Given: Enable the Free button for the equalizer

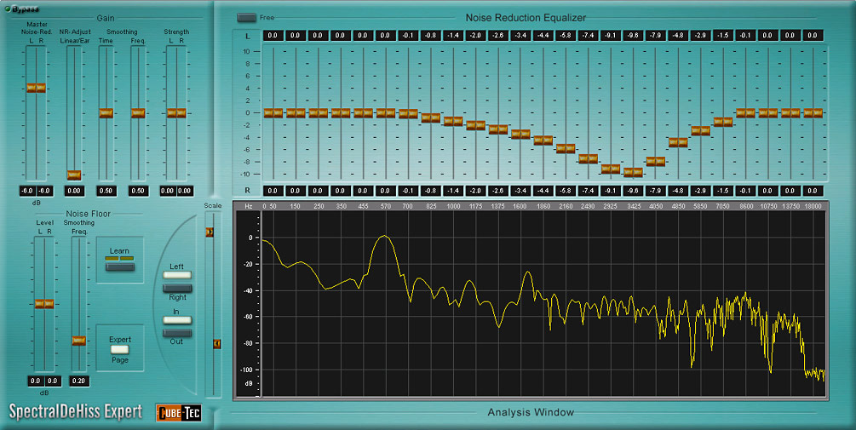Looking at the screenshot, I should click(246, 17).
